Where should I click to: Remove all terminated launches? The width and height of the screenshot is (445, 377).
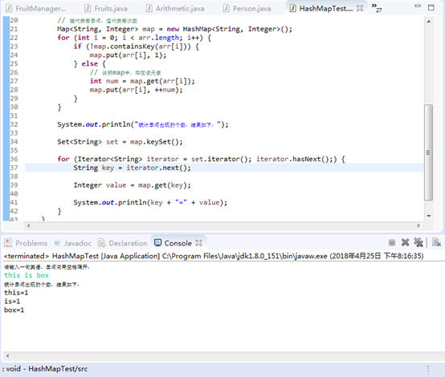[x=418, y=242]
